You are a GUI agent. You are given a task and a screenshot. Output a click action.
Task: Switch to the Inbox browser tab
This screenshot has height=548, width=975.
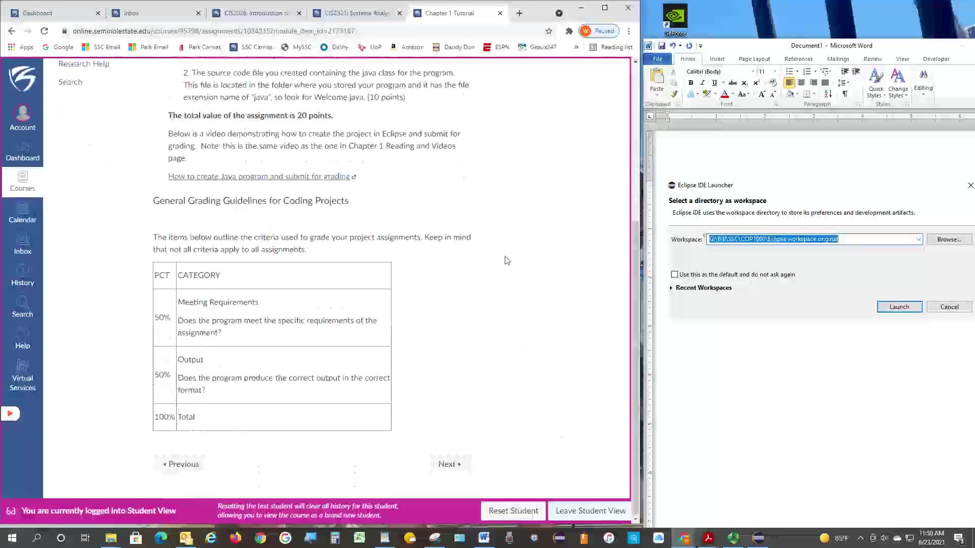155,13
